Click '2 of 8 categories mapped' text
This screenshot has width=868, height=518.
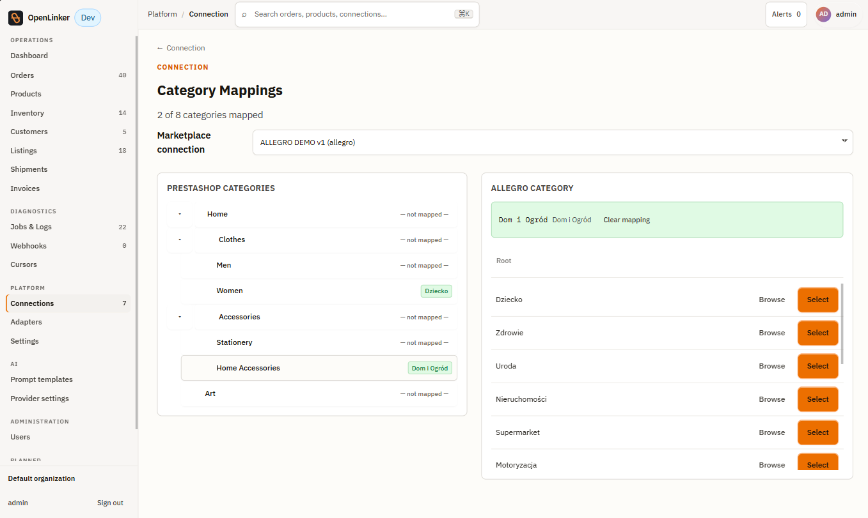coord(210,115)
